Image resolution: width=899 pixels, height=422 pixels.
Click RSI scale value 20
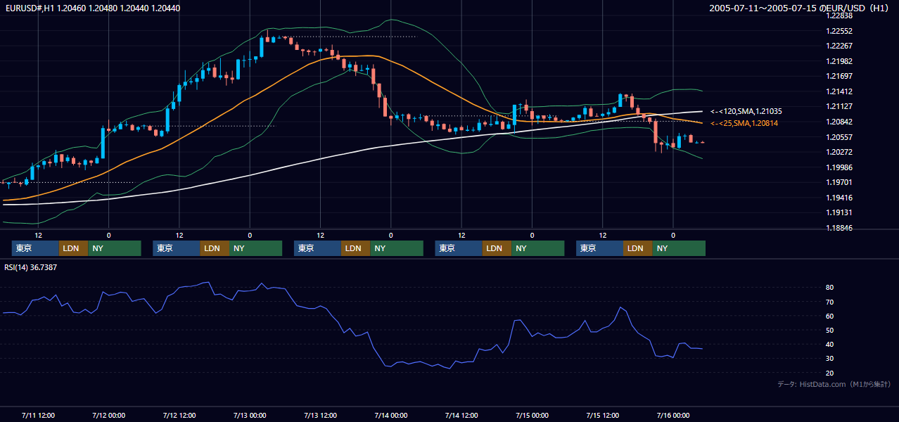830,373
